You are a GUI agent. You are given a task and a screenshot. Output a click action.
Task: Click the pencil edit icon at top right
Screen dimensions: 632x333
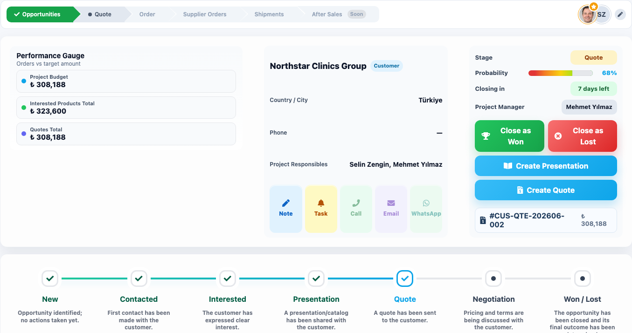[620, 14]
